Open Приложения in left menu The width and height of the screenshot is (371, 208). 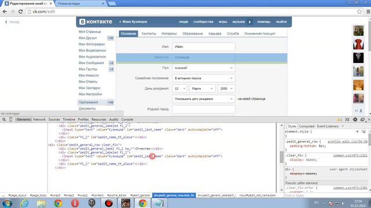pos(88,102)
